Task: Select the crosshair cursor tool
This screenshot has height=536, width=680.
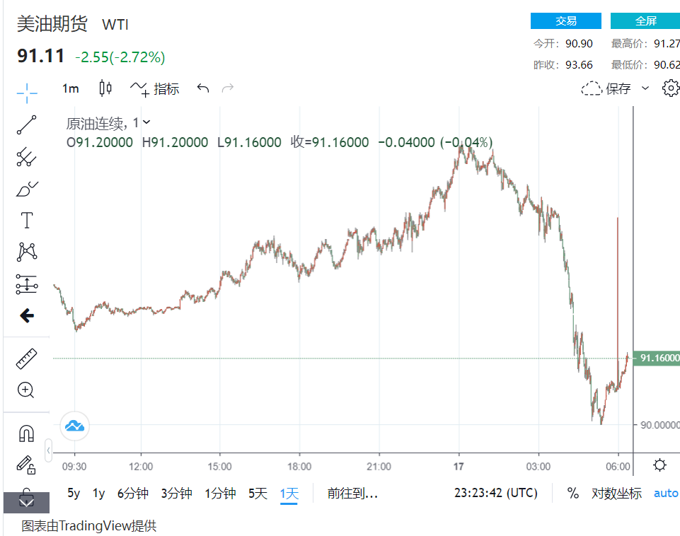Action: (27, 91)
